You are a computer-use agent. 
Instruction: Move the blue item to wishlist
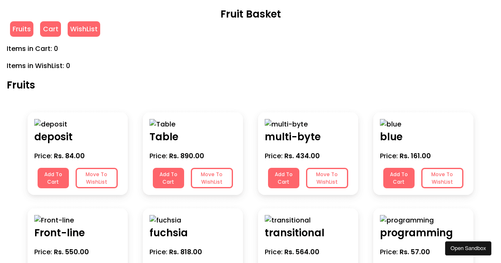[442, 178]
